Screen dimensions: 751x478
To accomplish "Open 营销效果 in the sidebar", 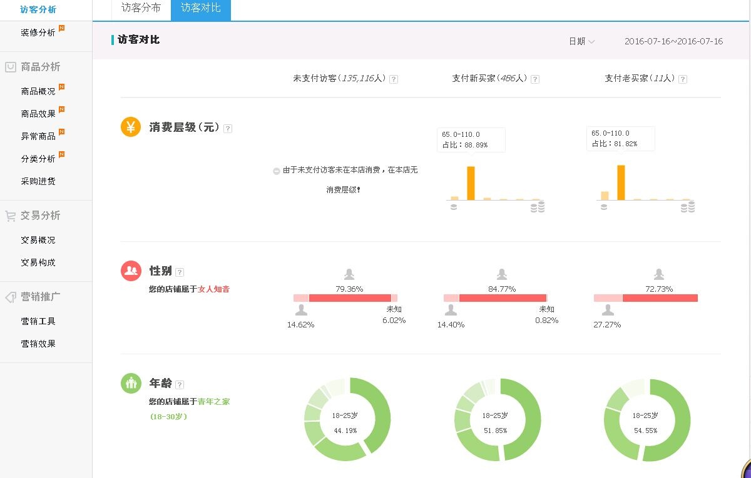I will tap(38, 344).
